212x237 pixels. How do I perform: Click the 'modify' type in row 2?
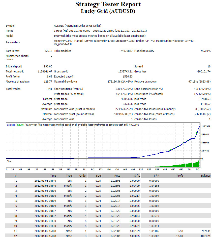click(x=68, y=186)
